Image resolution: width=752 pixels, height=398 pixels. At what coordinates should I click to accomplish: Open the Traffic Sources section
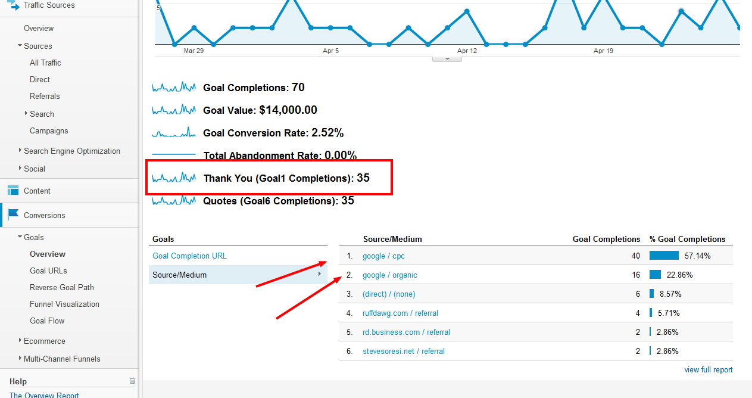(49, 5)
